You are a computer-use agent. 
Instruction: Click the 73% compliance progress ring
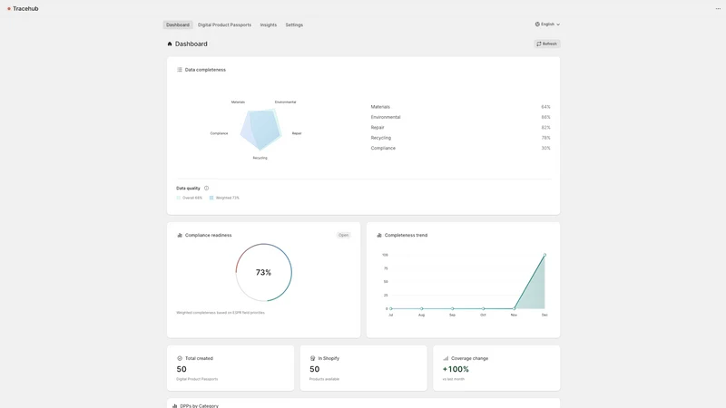[263, 273]
